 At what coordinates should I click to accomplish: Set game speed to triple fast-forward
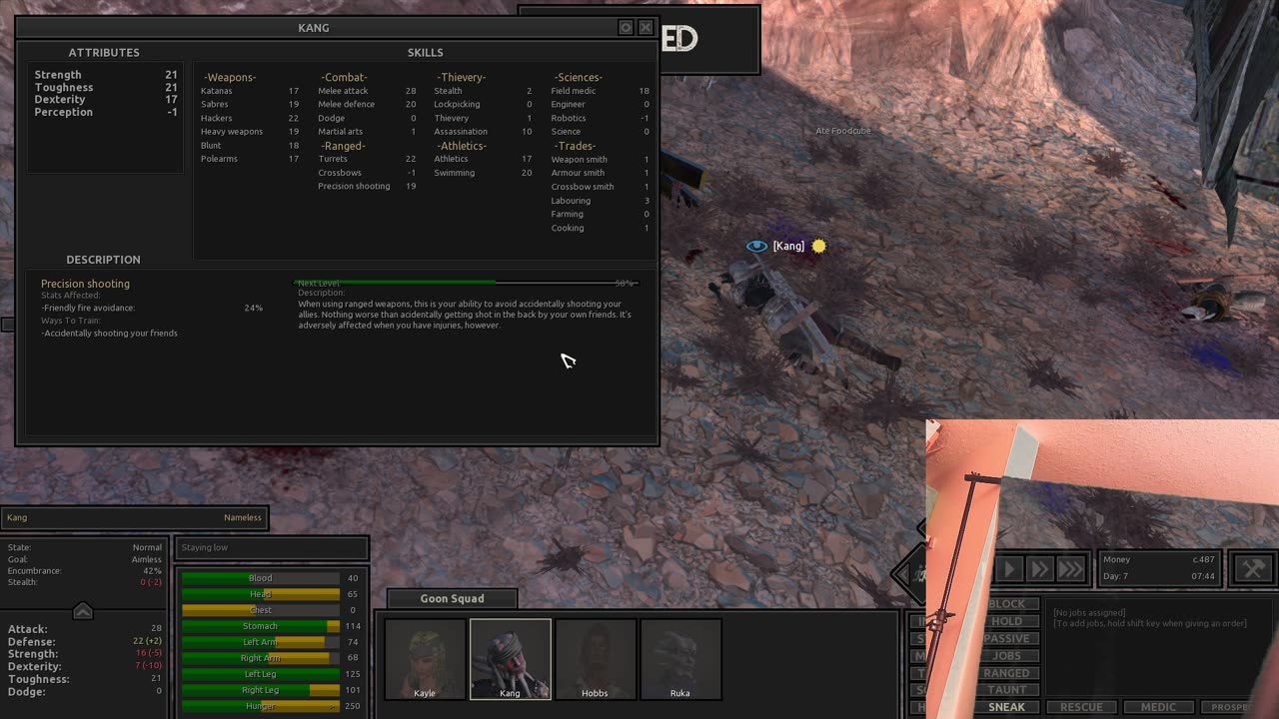pyautogui.click(x=1071, y=568)
